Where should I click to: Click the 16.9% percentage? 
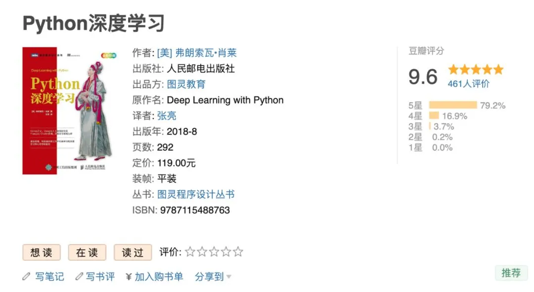(455, 116)
